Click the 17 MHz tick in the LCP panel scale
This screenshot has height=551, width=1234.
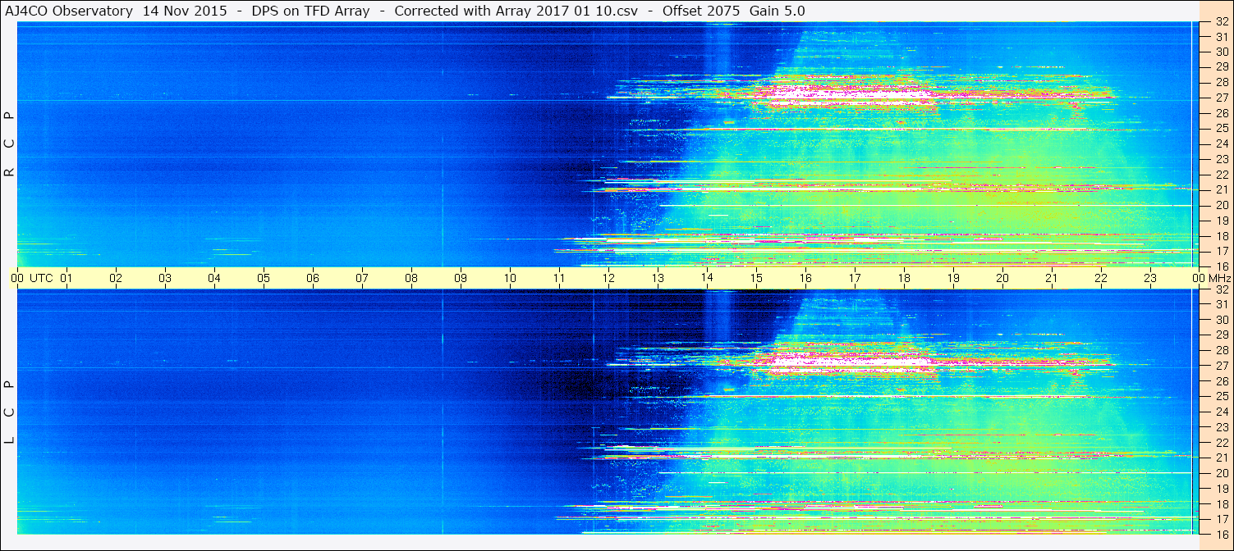(1221, 519)
